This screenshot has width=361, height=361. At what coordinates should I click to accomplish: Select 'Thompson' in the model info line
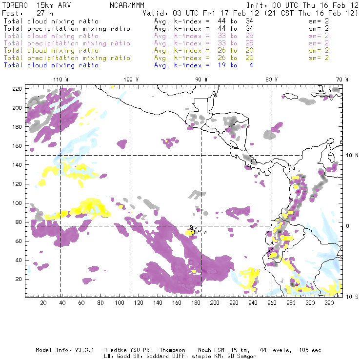[172, 350]
